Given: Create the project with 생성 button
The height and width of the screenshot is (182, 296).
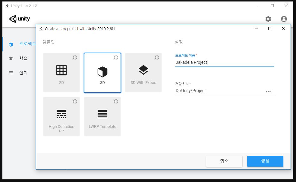Looking at the screenshot, I should (265, 161).
